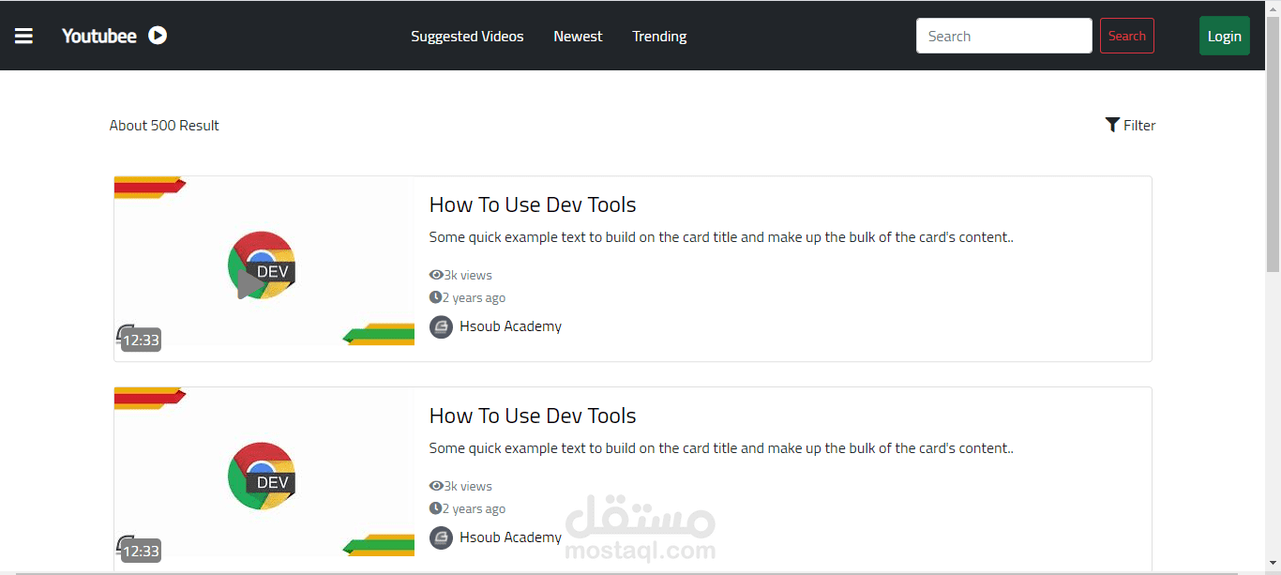Click the clock icon in second card
Image resolution: width=1281 pixels, height=575 pixels.
(x=435, y=508)
